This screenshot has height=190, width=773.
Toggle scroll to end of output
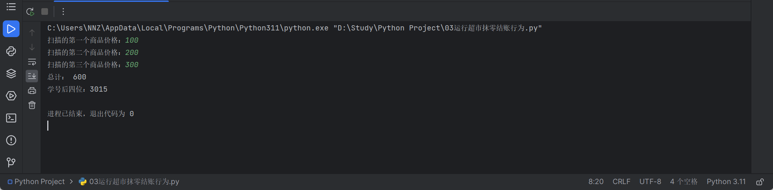pos(32,76)
